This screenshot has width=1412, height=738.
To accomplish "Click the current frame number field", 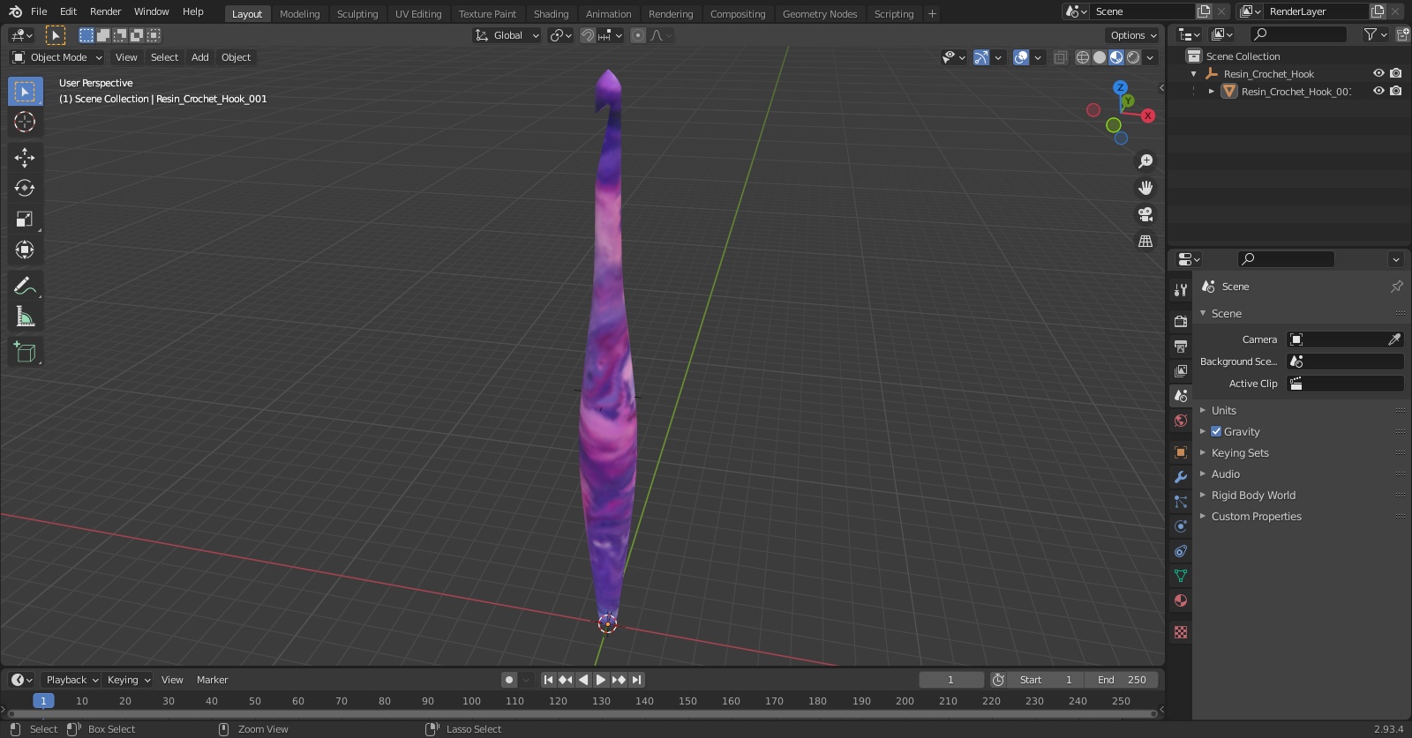I will [951, 680].
